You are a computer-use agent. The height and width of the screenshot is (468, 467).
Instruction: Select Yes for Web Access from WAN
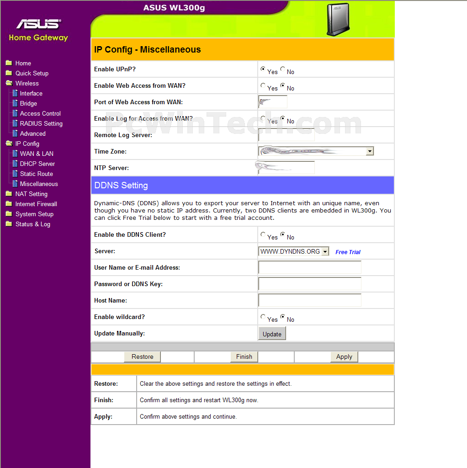coord(263,85)
